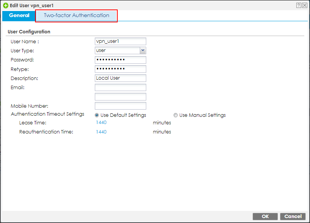The height and width of the screenshot is (223, 310).
Task: Click the Mobile Number label
Action: (29, 106)
